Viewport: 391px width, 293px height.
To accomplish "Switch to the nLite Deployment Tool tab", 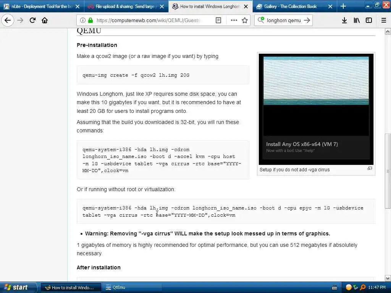I will point(42,6).
